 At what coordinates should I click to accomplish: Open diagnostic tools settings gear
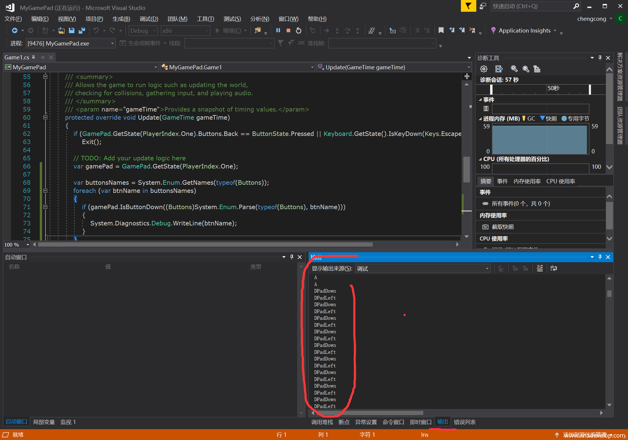(483, 69)
